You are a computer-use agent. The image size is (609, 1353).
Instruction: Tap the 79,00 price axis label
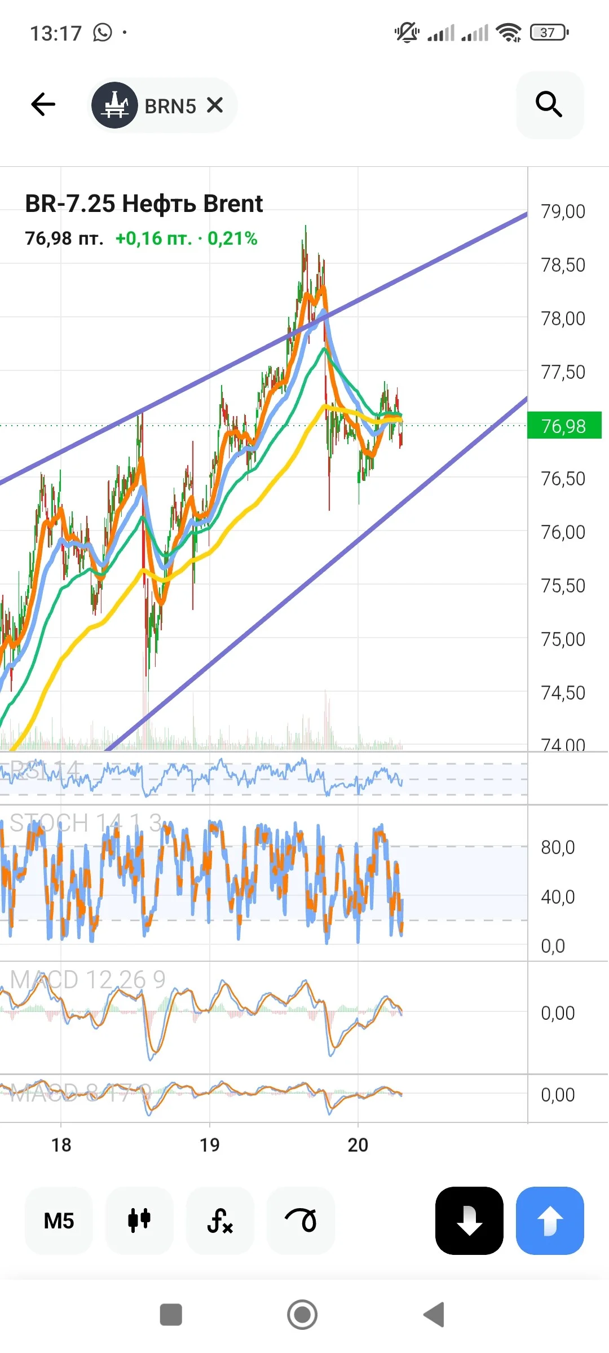point(563,211)
